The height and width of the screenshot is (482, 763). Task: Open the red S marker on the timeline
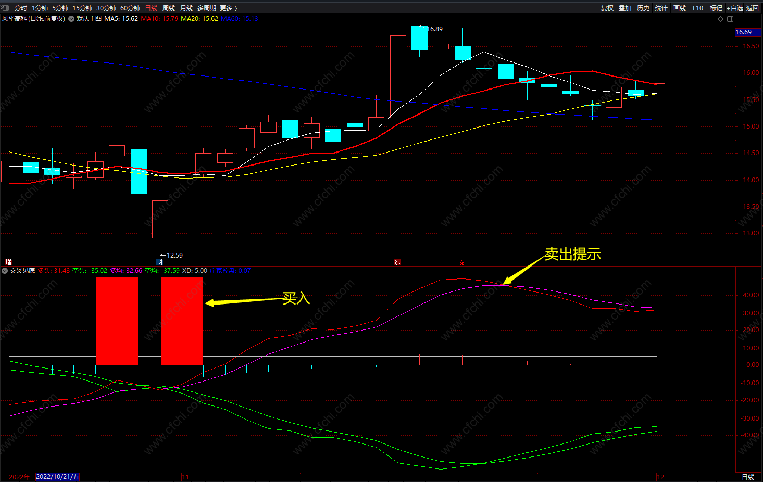[x=462, y=262]
